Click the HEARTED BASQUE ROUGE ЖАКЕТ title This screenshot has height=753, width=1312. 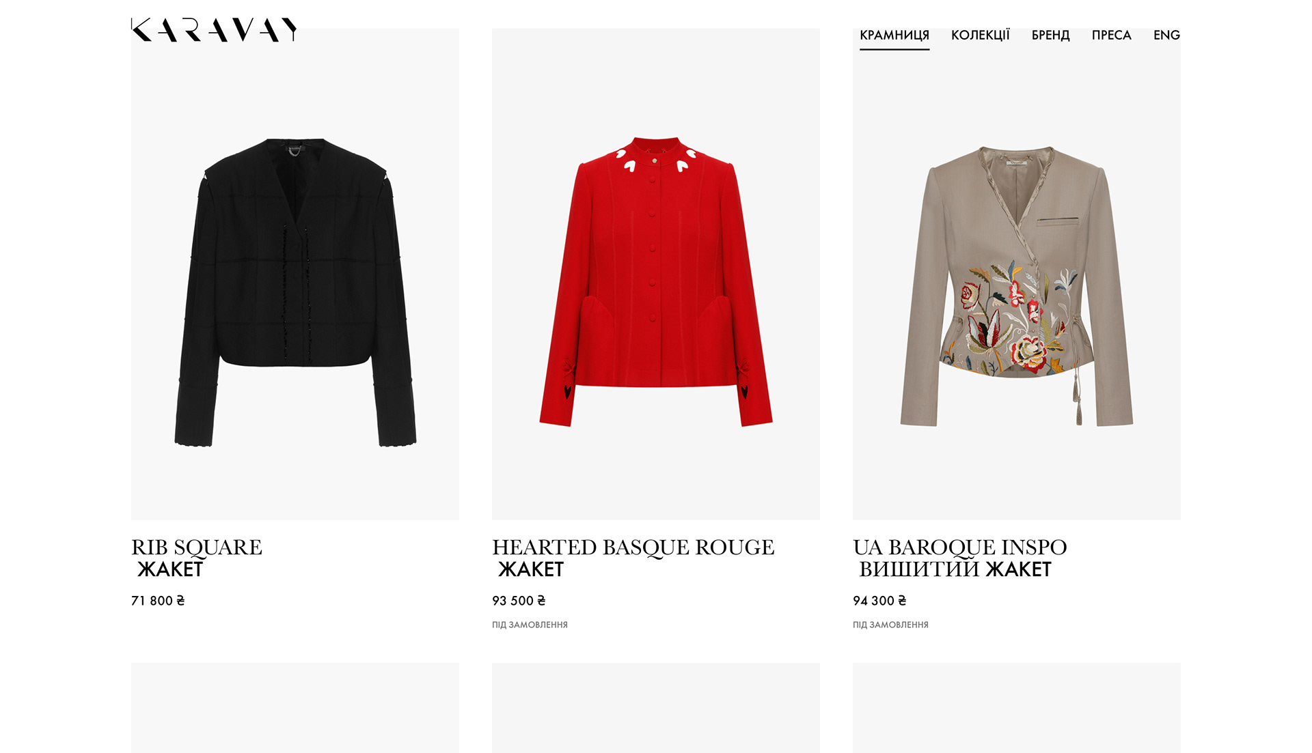[633, 558]
